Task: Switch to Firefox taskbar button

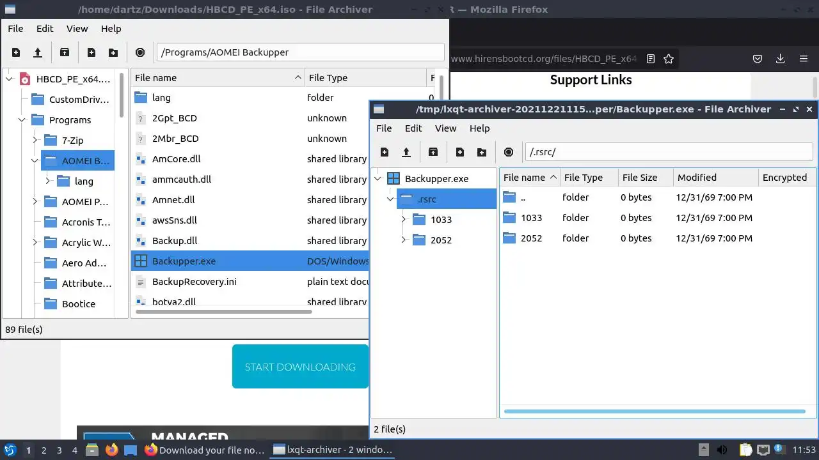Action: click(205, 450)
